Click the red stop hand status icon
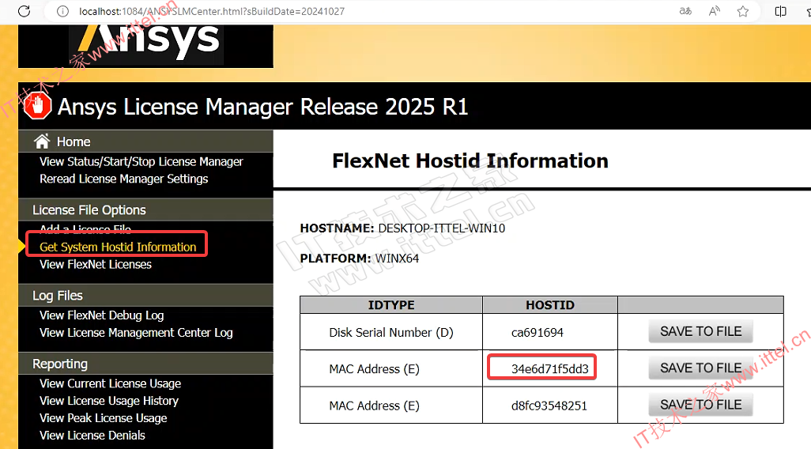This screenshot has height=449, width=811. (37, 106)
